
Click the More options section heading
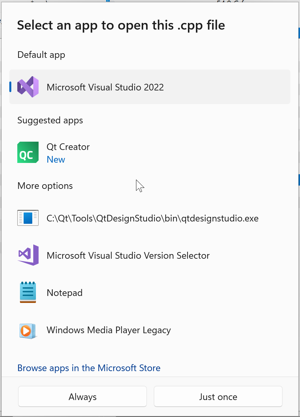pyautogui.click(x=45, y=186)
